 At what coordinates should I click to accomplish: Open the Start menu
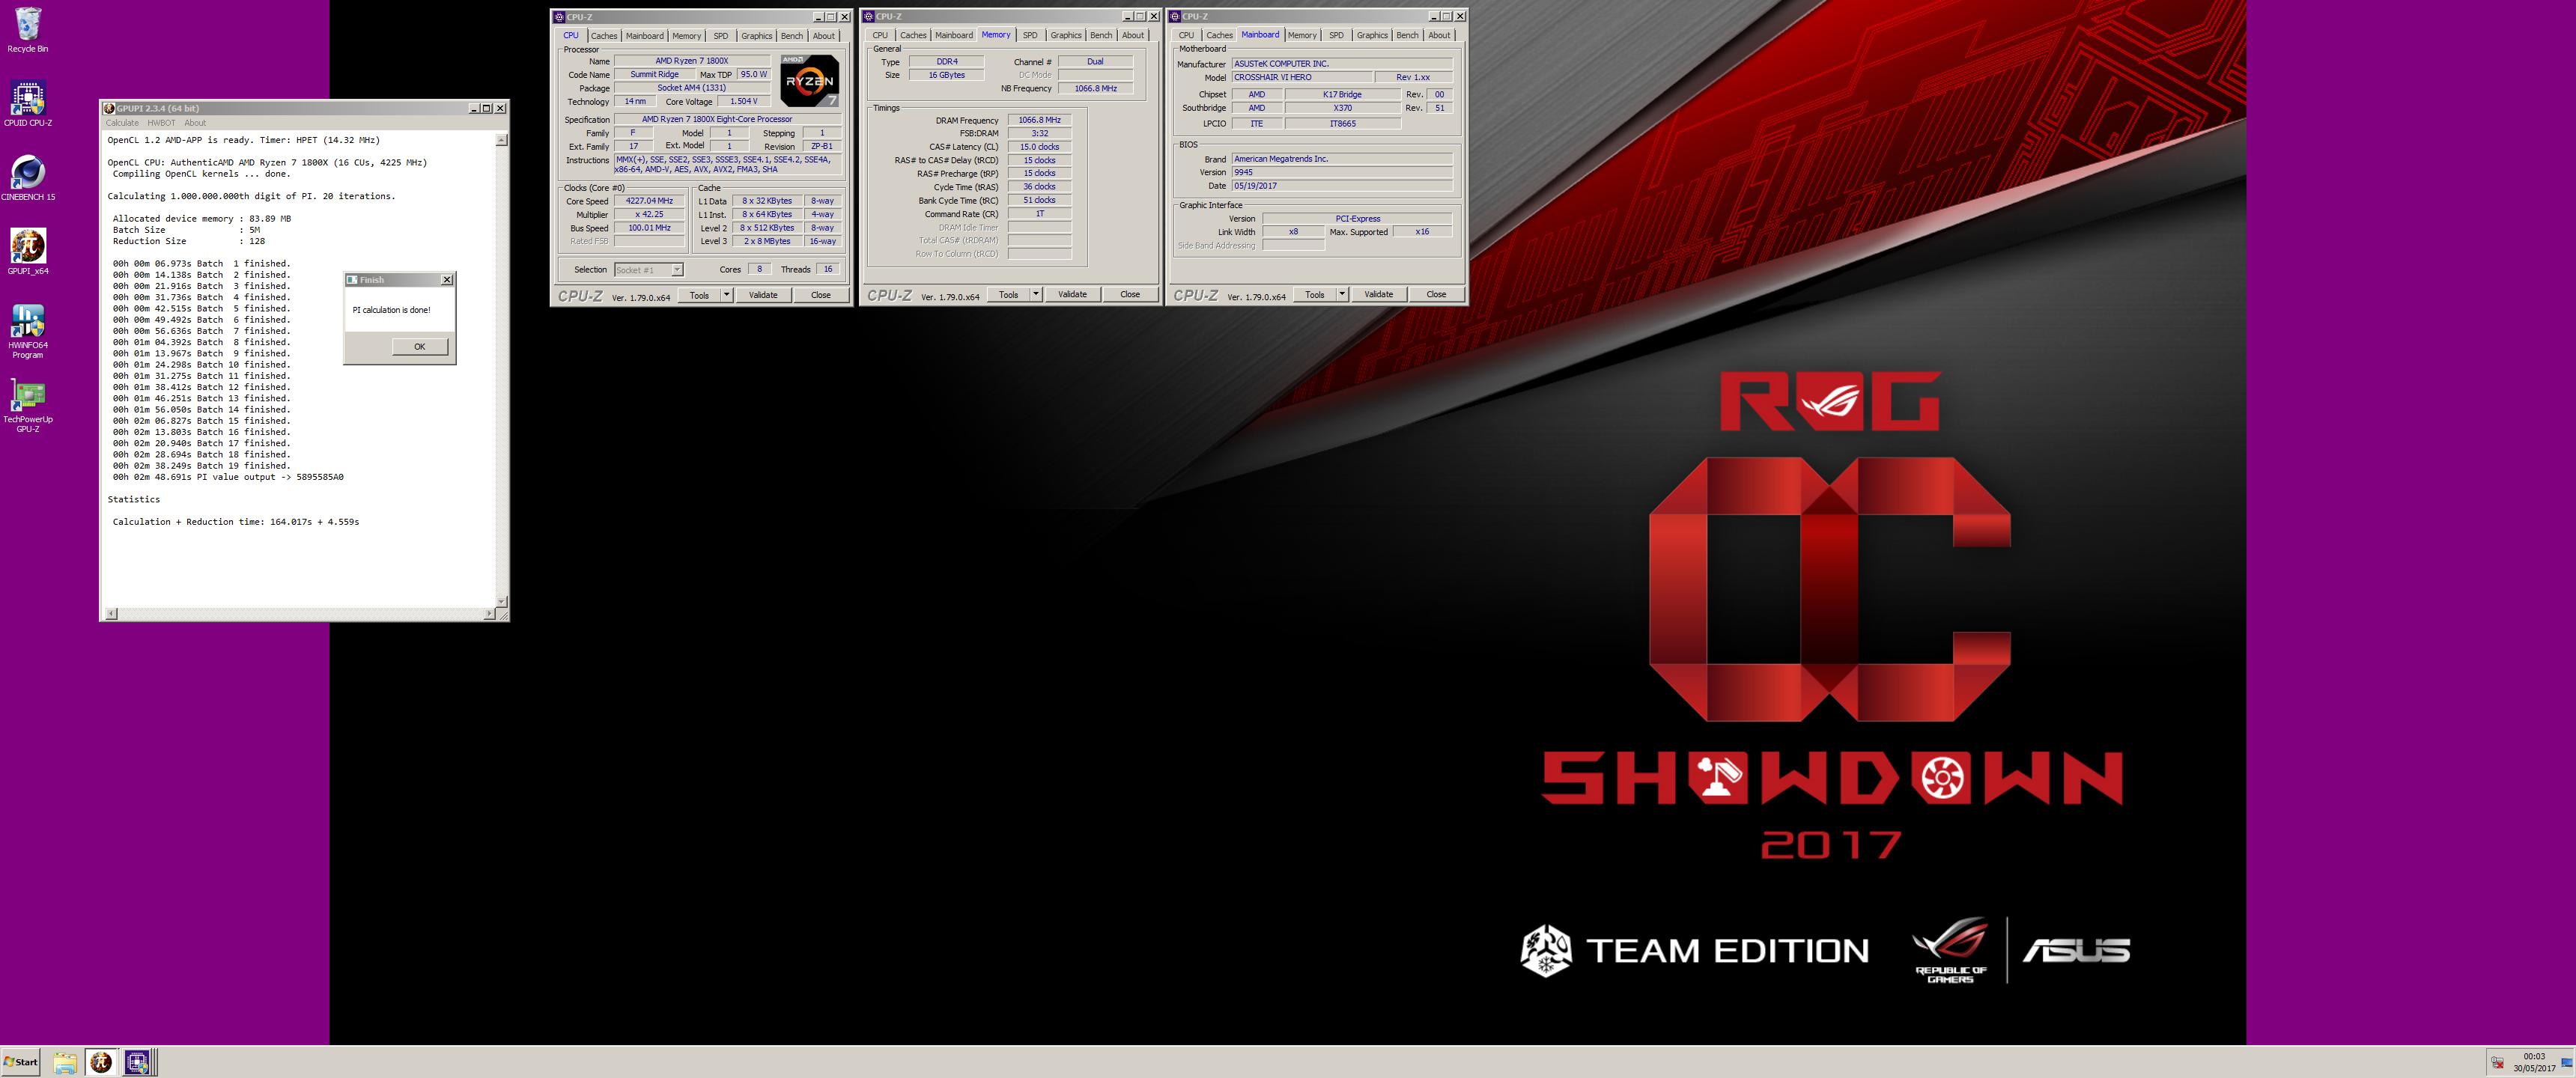point(20,1063)
